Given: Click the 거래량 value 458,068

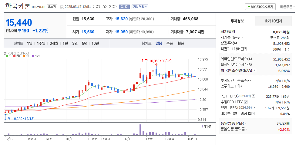Looking at the screenshot, I should [190, 19].
